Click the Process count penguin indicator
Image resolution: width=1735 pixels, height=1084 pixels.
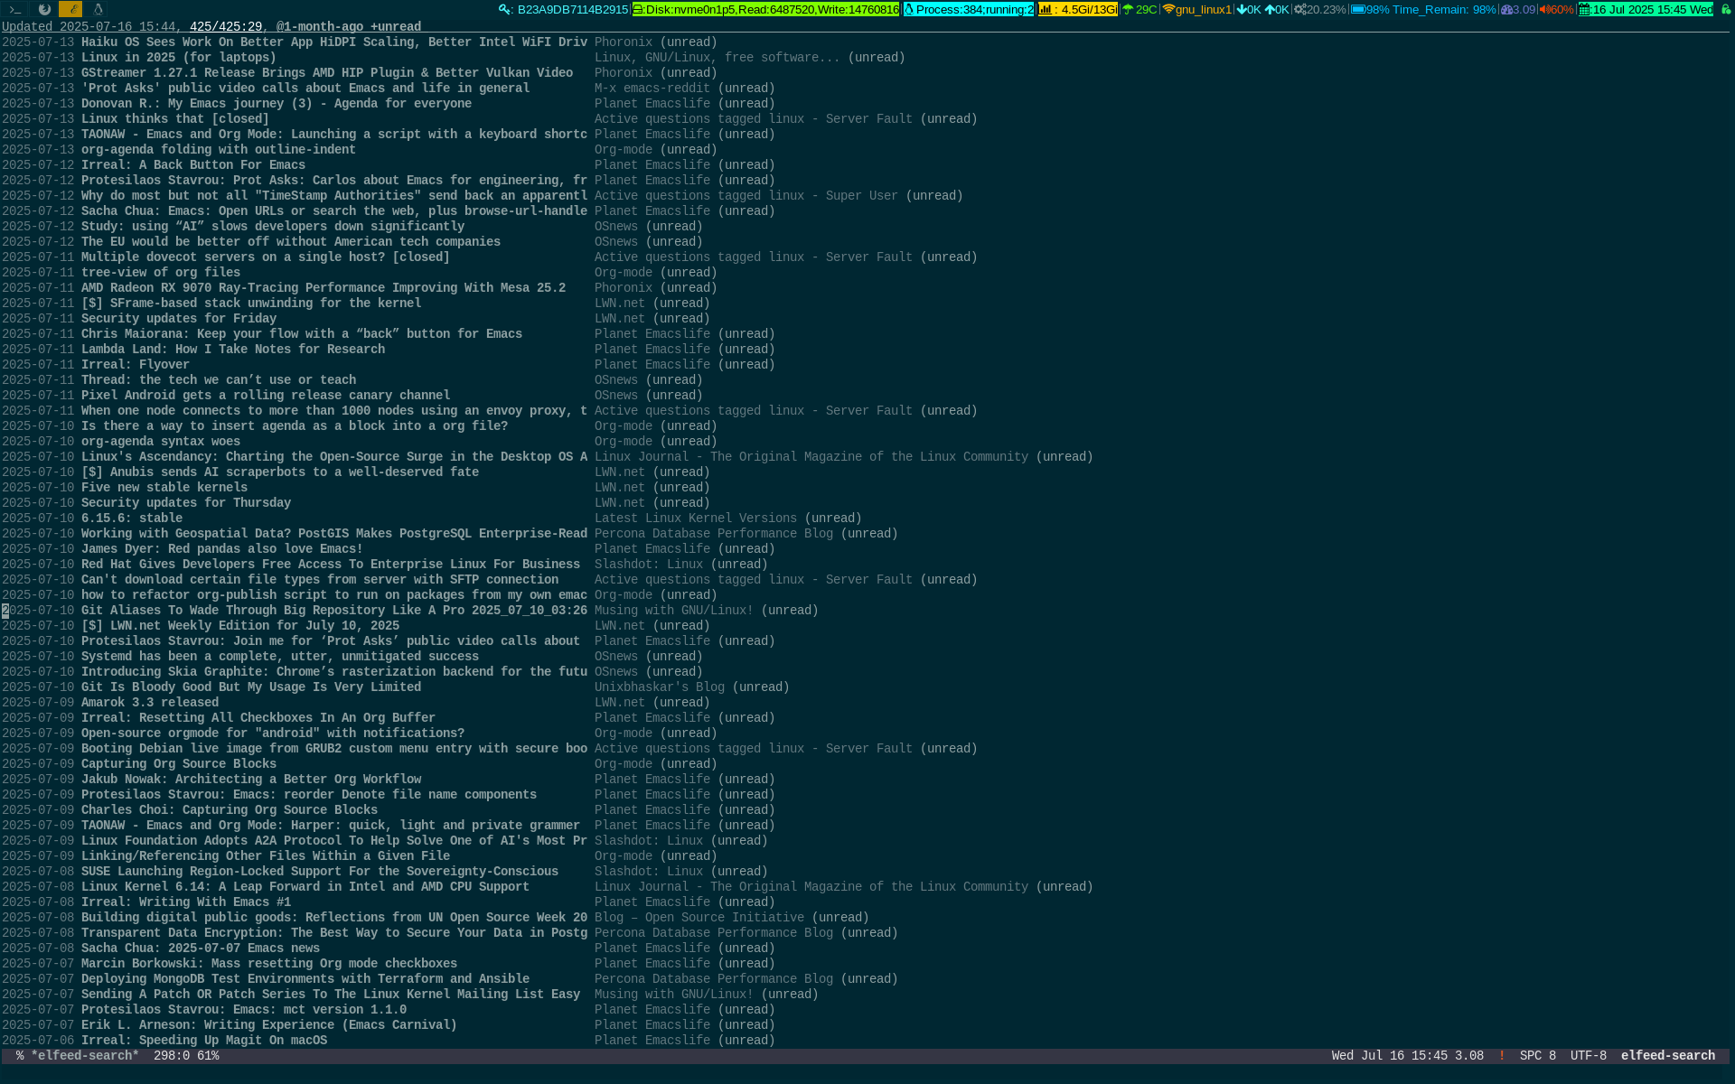(x=969, y=9)
